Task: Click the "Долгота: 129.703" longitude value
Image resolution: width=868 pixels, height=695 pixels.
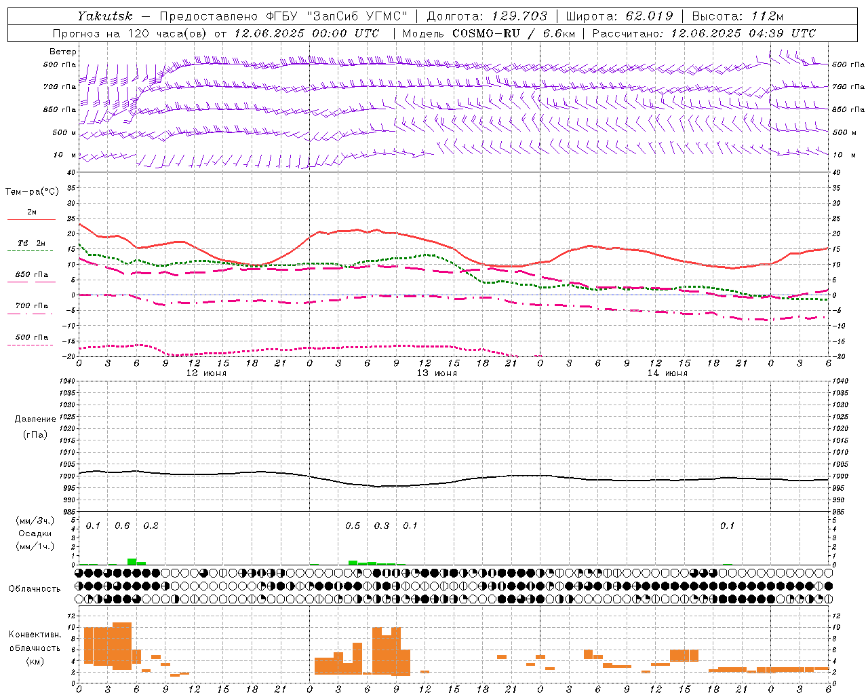Action: 487,16
